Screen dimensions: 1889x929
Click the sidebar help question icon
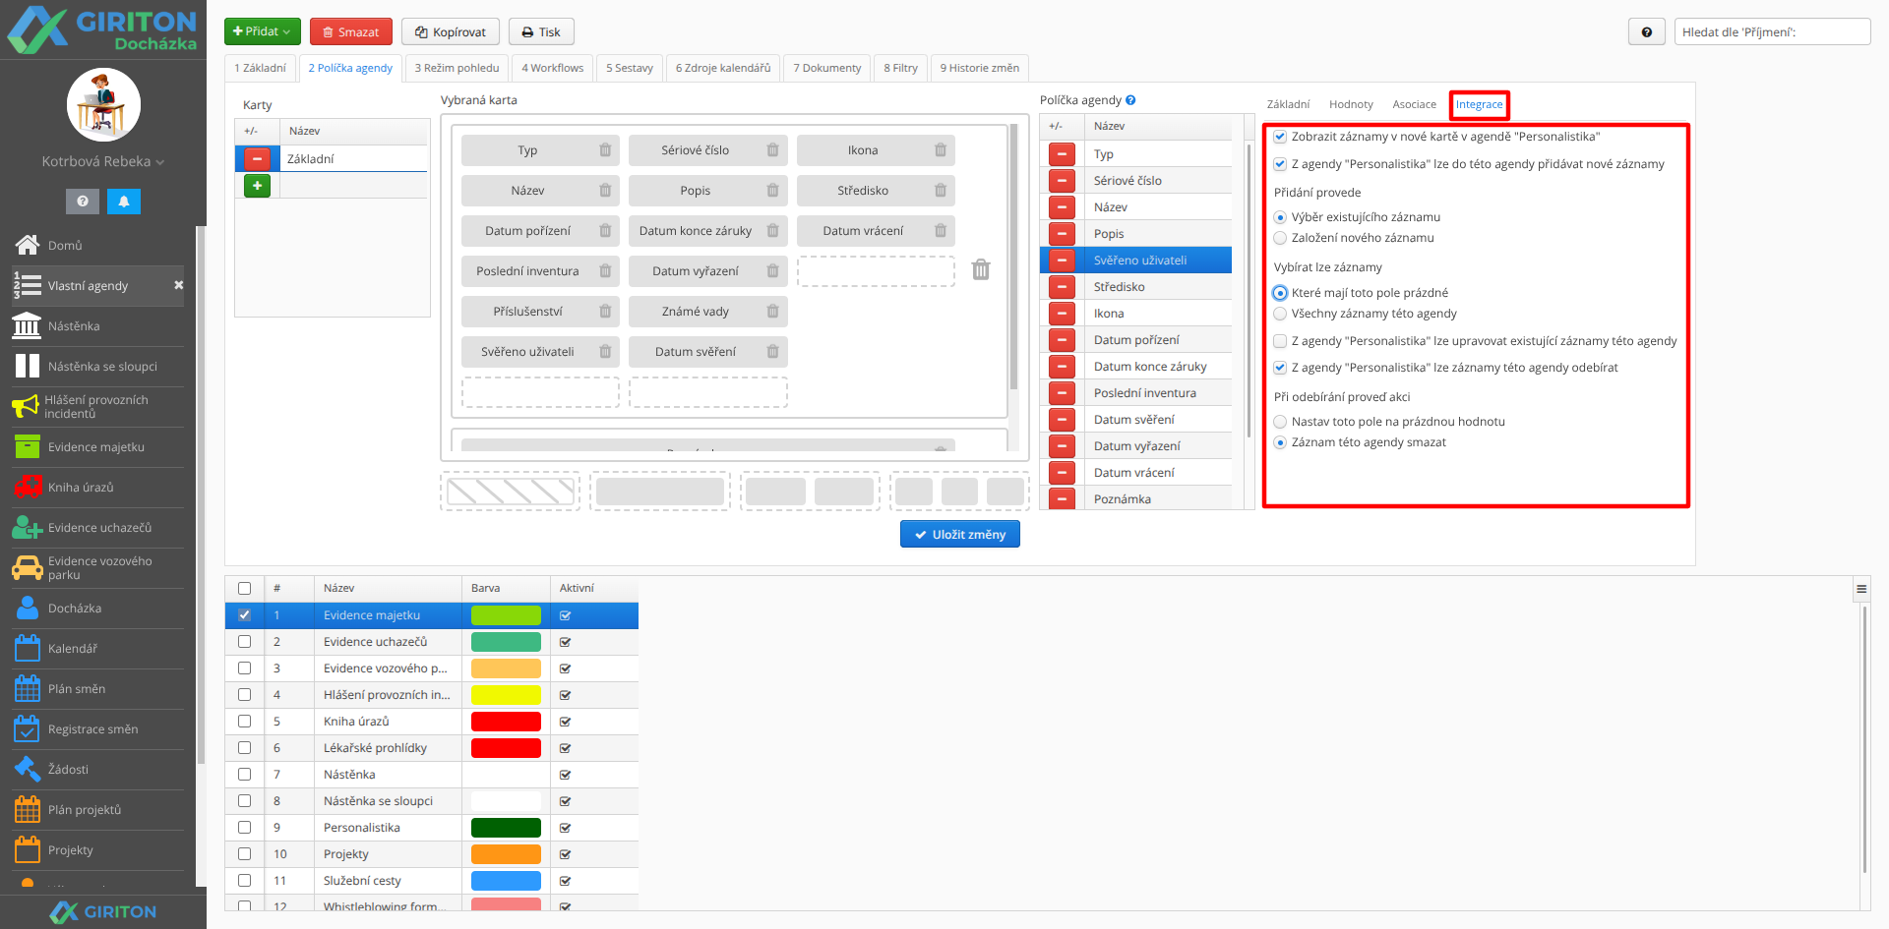click(x=83, y=201)
